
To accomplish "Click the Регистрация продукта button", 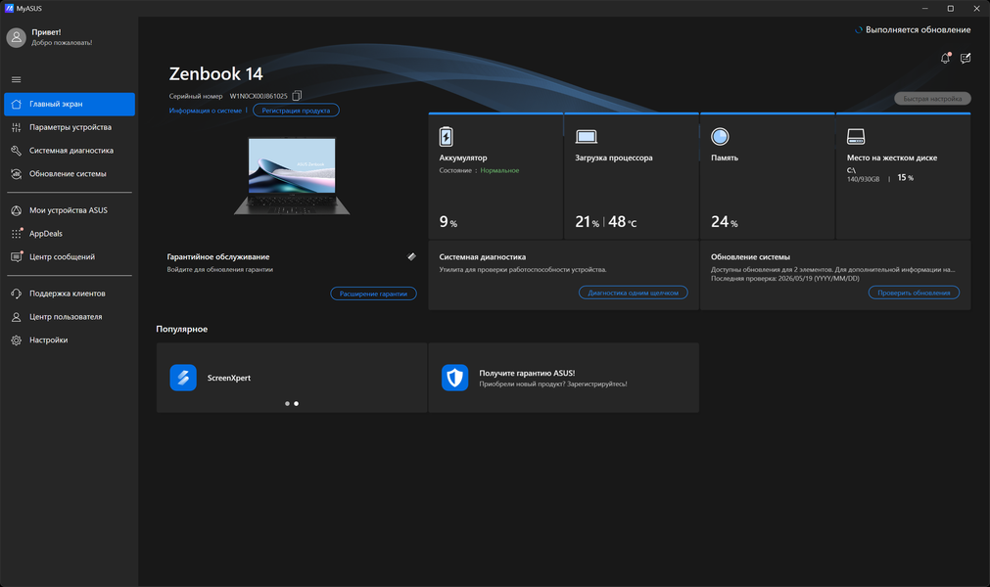I will tap(296, 111).
